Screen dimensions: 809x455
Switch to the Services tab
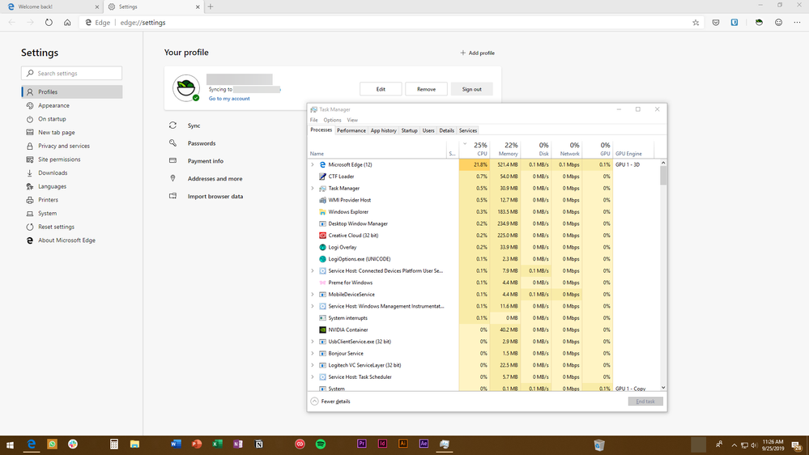(468, 130)
